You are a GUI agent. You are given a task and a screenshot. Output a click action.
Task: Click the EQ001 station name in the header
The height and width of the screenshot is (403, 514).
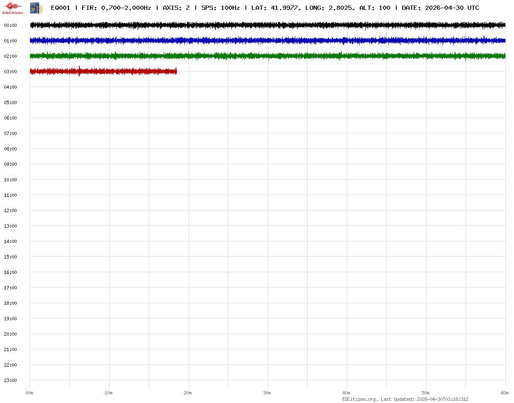pos(60,8)
